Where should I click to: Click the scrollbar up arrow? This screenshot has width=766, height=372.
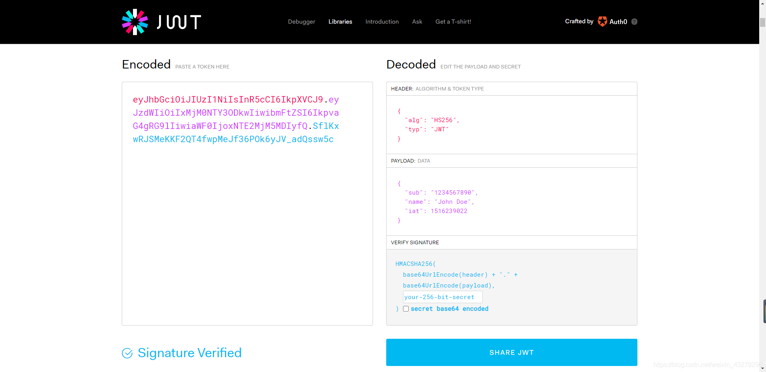pyautogui.click(x=762, y=3)
